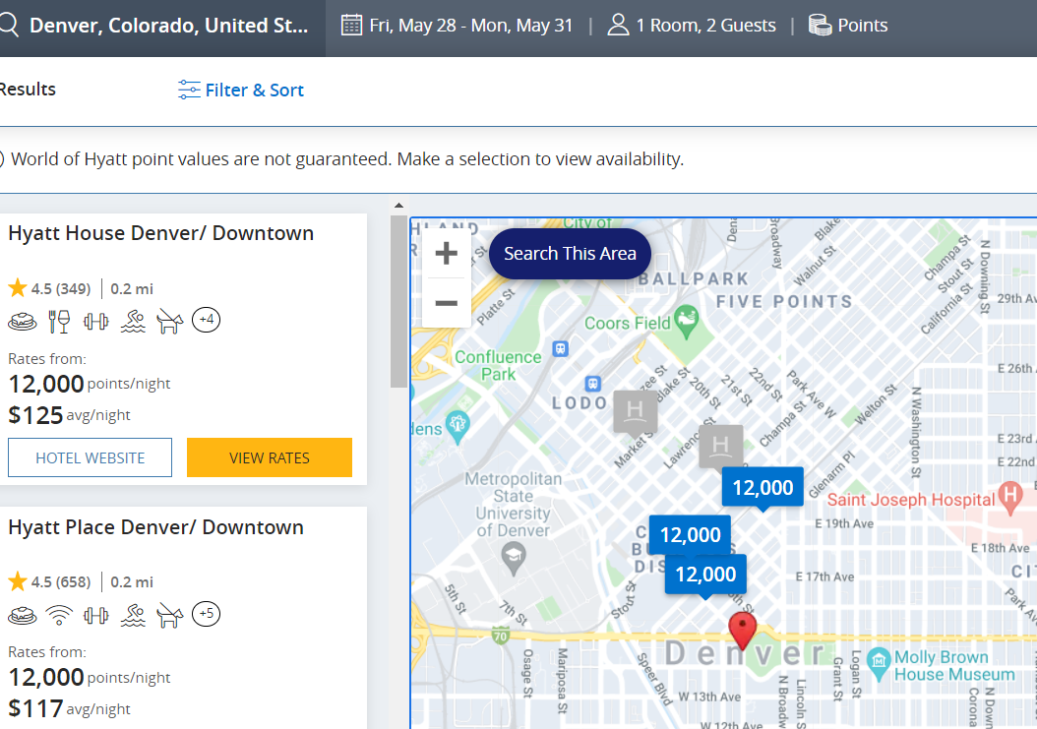
Task: Click gray hotel marker near LODO label
Action: (x=636, y=412)
